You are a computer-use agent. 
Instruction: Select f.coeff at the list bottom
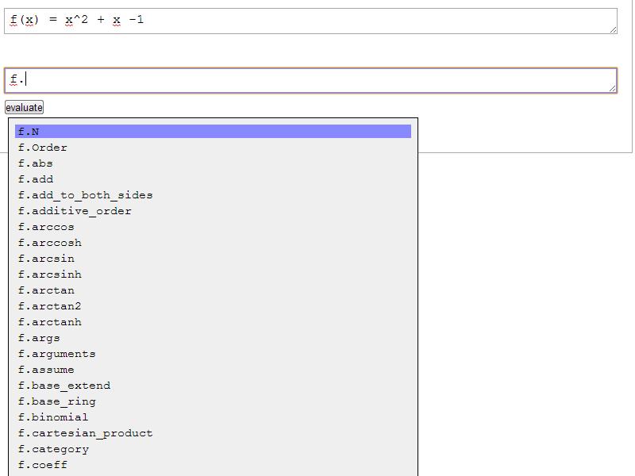(x=43, y=465)
